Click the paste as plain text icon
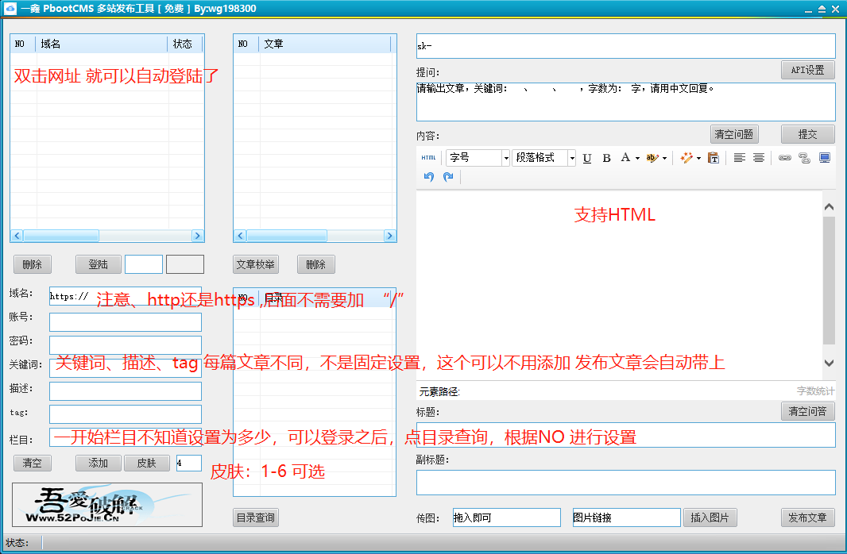Image resolution: width=847 pixels, height=554 pixels. pyautogui.click(x=714, y=157)
